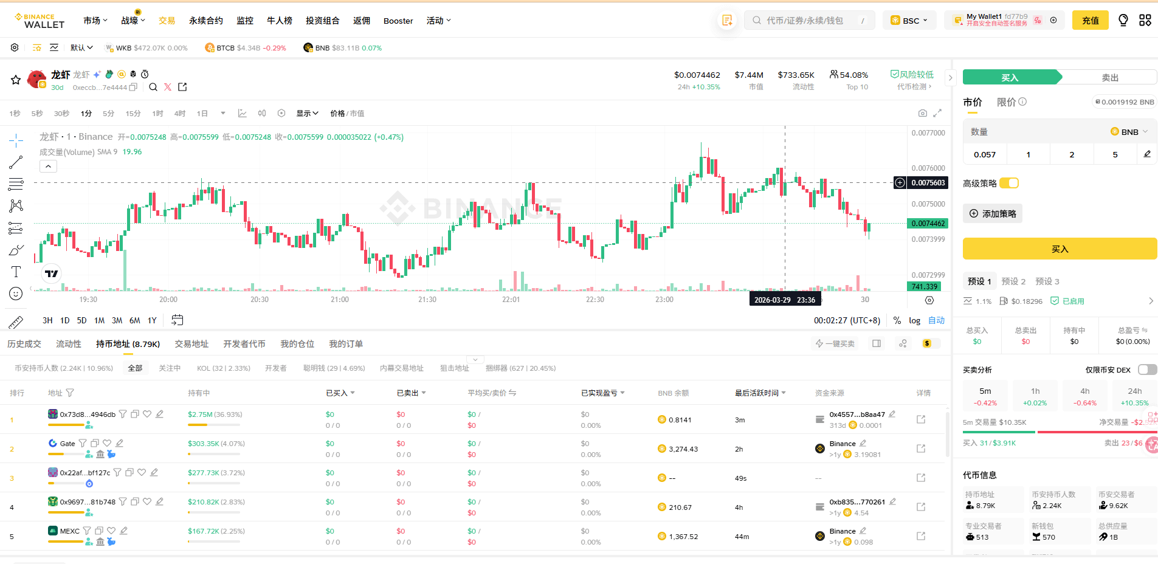1158x564 pixels.
Task: Filter by the Gate address funnel icon
Action: [x=83, y=443]
